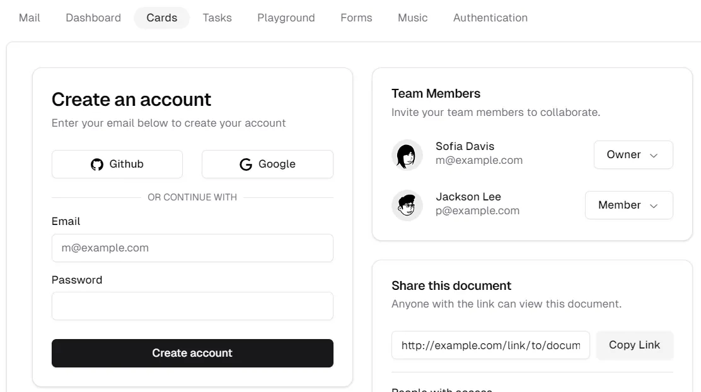Click the GitHub logo icon

[x=96, y=164]
